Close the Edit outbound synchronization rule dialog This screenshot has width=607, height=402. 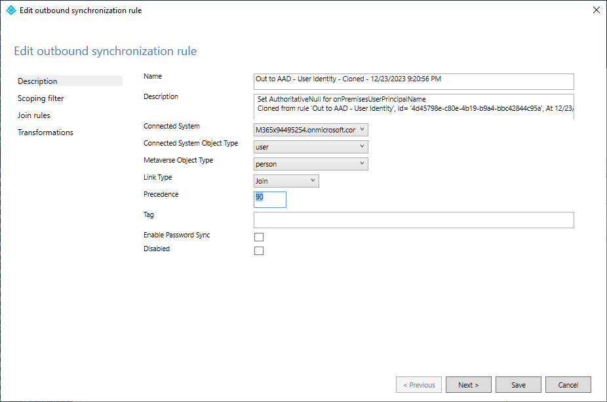coord(596,10)
